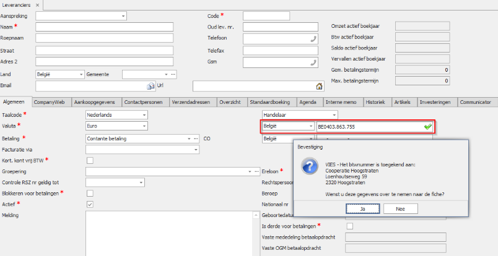Click the Vaste mededeling betaalopdracht field
Image resolution: width=498 pixels, height=256 pixels.
click(395, 237)
